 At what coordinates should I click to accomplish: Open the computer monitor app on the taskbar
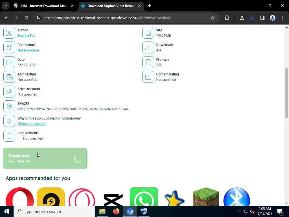[144, 211]
